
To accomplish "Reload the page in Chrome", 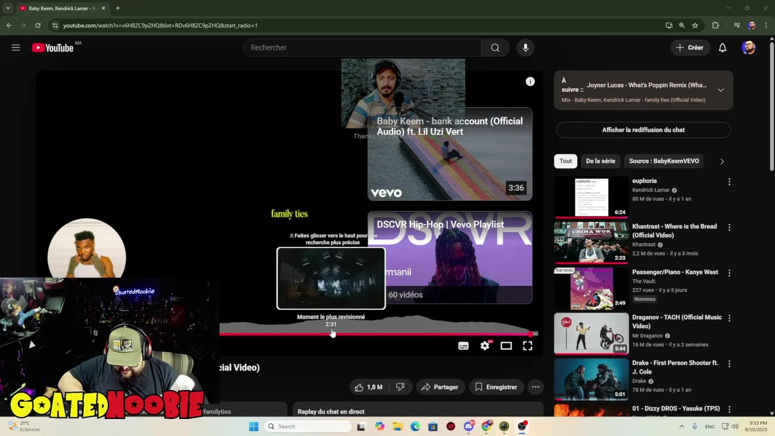I will [x=38, y=25].
